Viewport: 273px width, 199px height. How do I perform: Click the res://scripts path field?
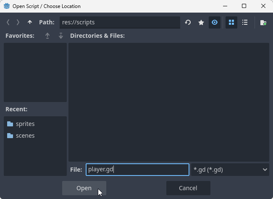[119, 22]
